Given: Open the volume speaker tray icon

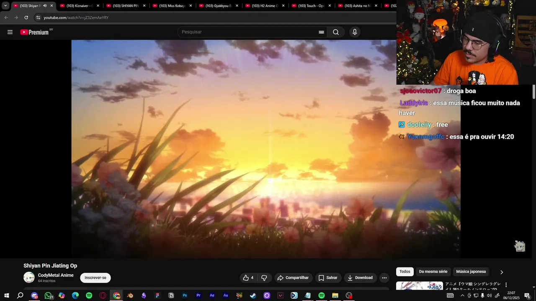Looking at the screenshot, I should (x=490, y=296).
